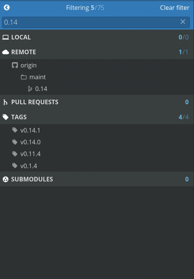Click the submodules icon

[6, 179]
